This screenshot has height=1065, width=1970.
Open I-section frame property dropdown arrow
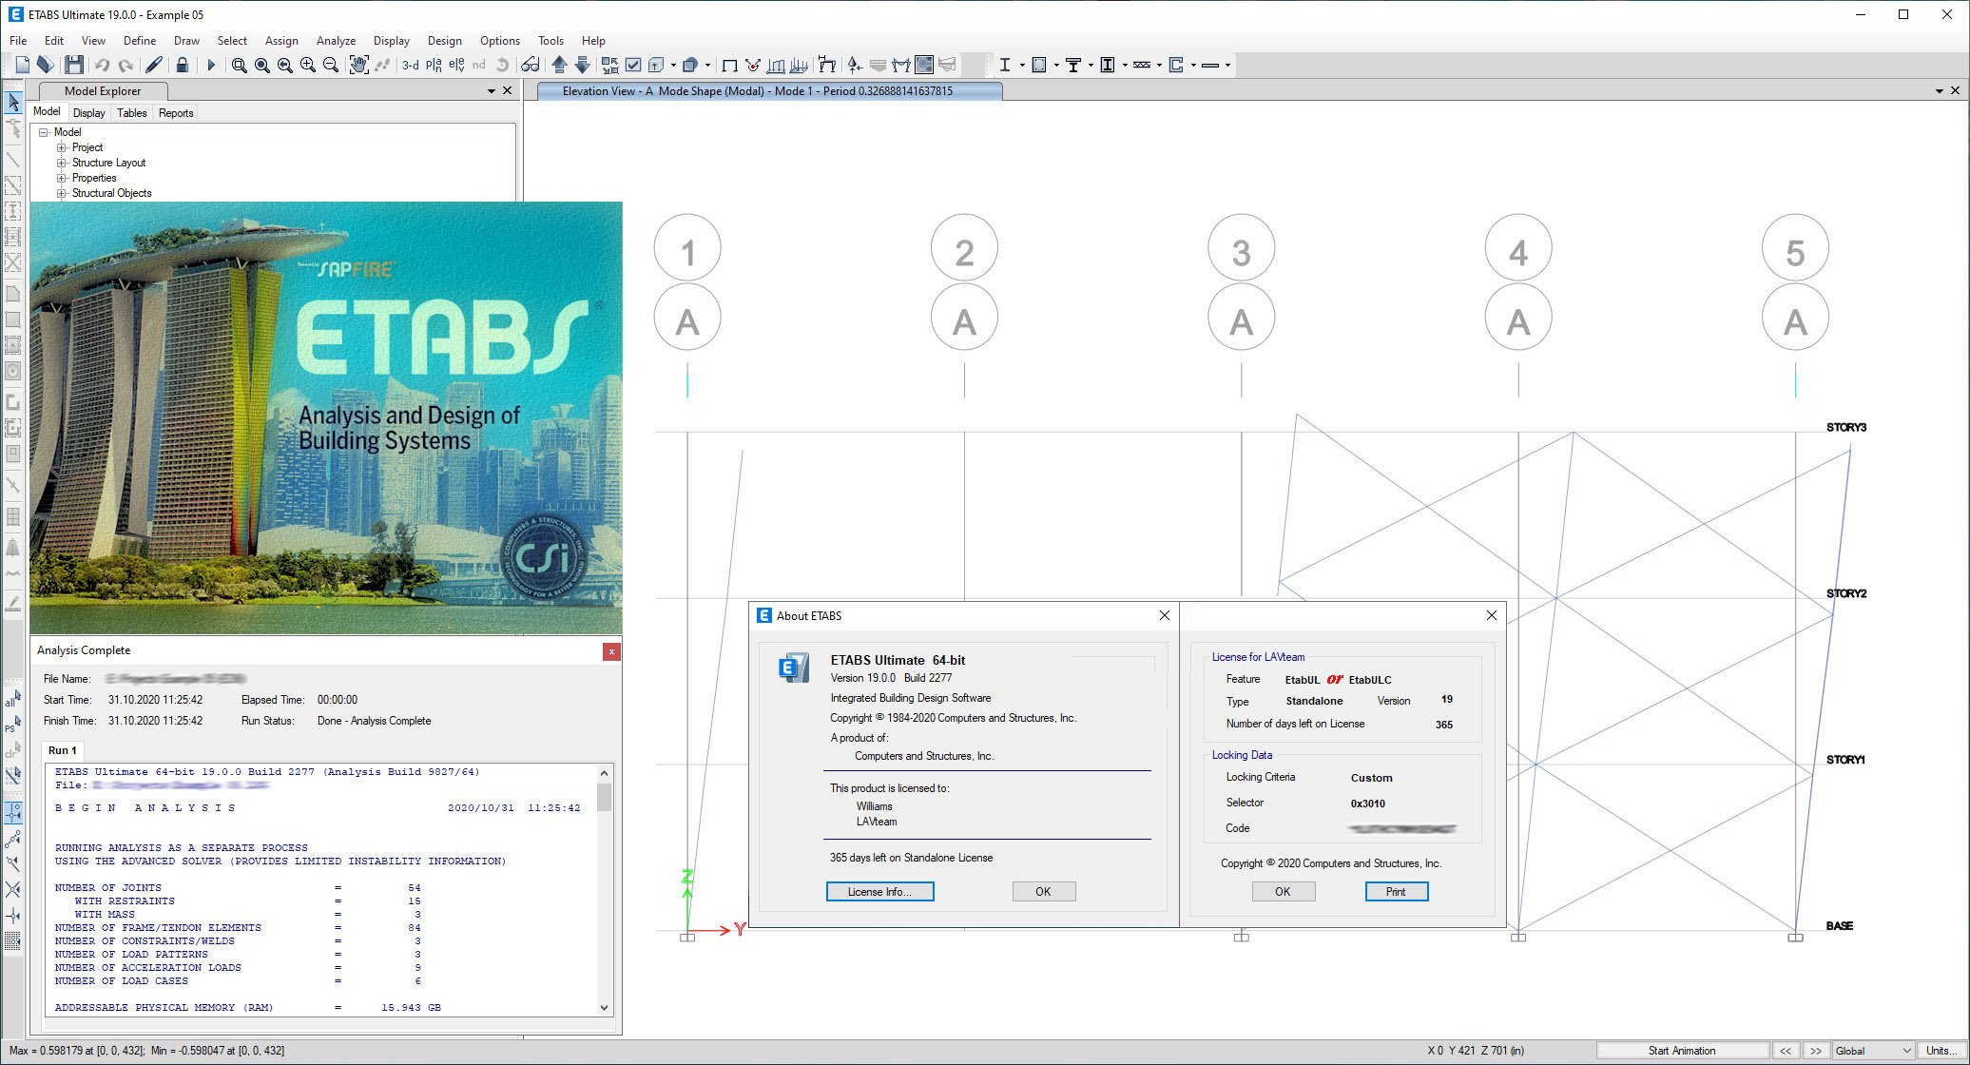coord(1022,65)
